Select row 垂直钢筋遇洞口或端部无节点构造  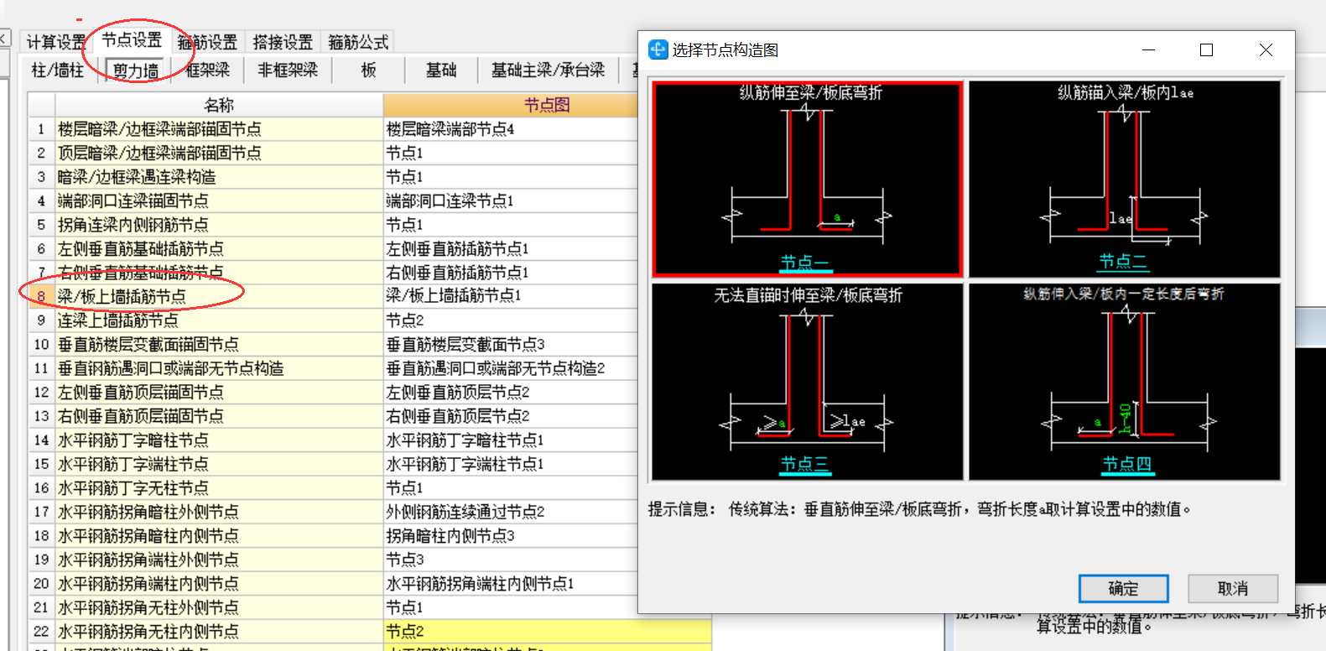[x=219, y=368]
